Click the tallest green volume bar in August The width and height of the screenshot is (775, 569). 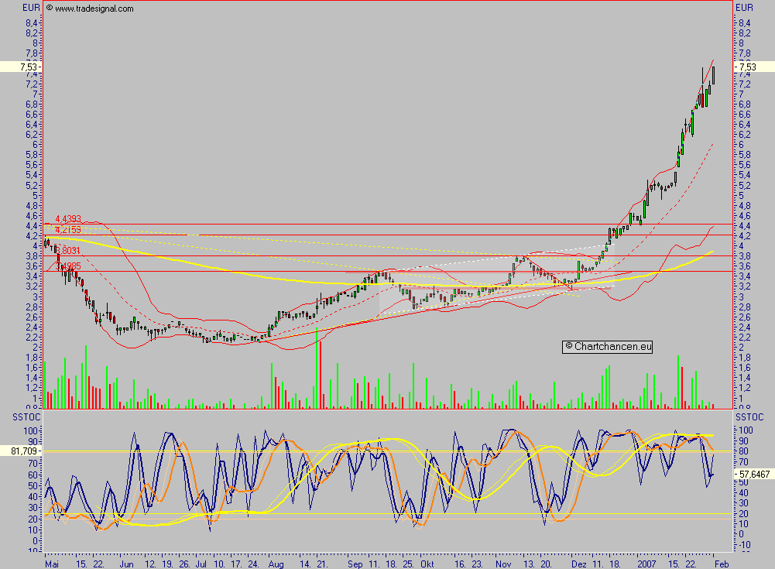[x=317, y=368]
